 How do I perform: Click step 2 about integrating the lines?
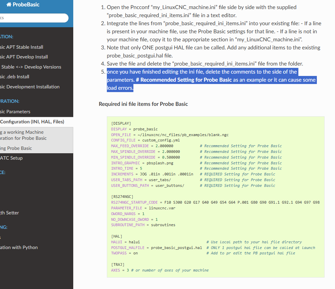point(214,31)
